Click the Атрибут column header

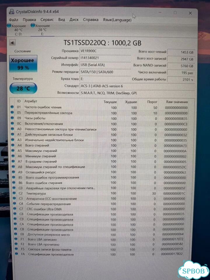click(x=31, y=101)
